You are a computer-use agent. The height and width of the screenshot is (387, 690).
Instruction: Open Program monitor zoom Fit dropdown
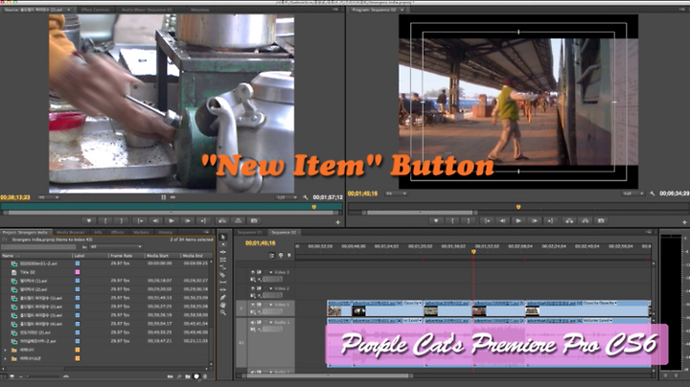click(x=396, y=193)
